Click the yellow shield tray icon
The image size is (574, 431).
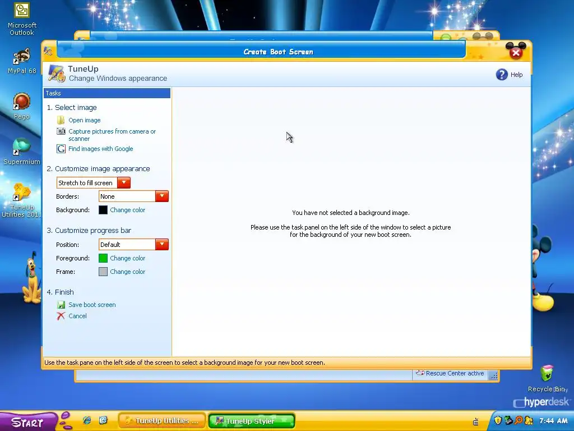click(498, 420)
